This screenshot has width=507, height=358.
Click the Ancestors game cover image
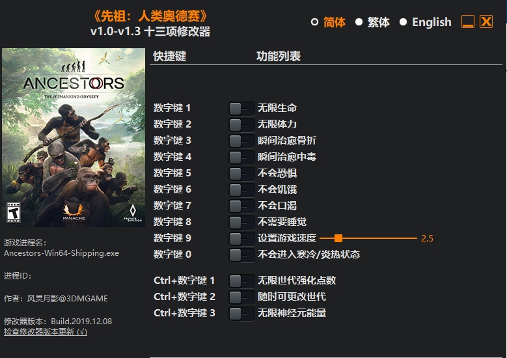tap(74, 137)
